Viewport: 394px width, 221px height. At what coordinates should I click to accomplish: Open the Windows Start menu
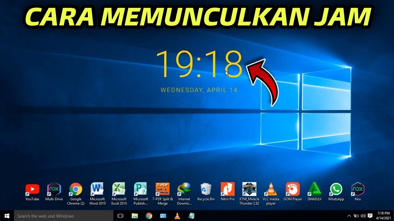coord(7,216)
